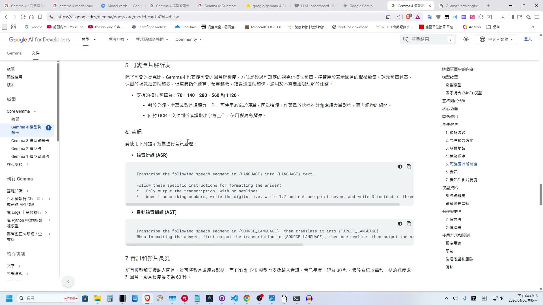Expand 在 Python 中建構/訓練模型 section

tap(49, 220)
